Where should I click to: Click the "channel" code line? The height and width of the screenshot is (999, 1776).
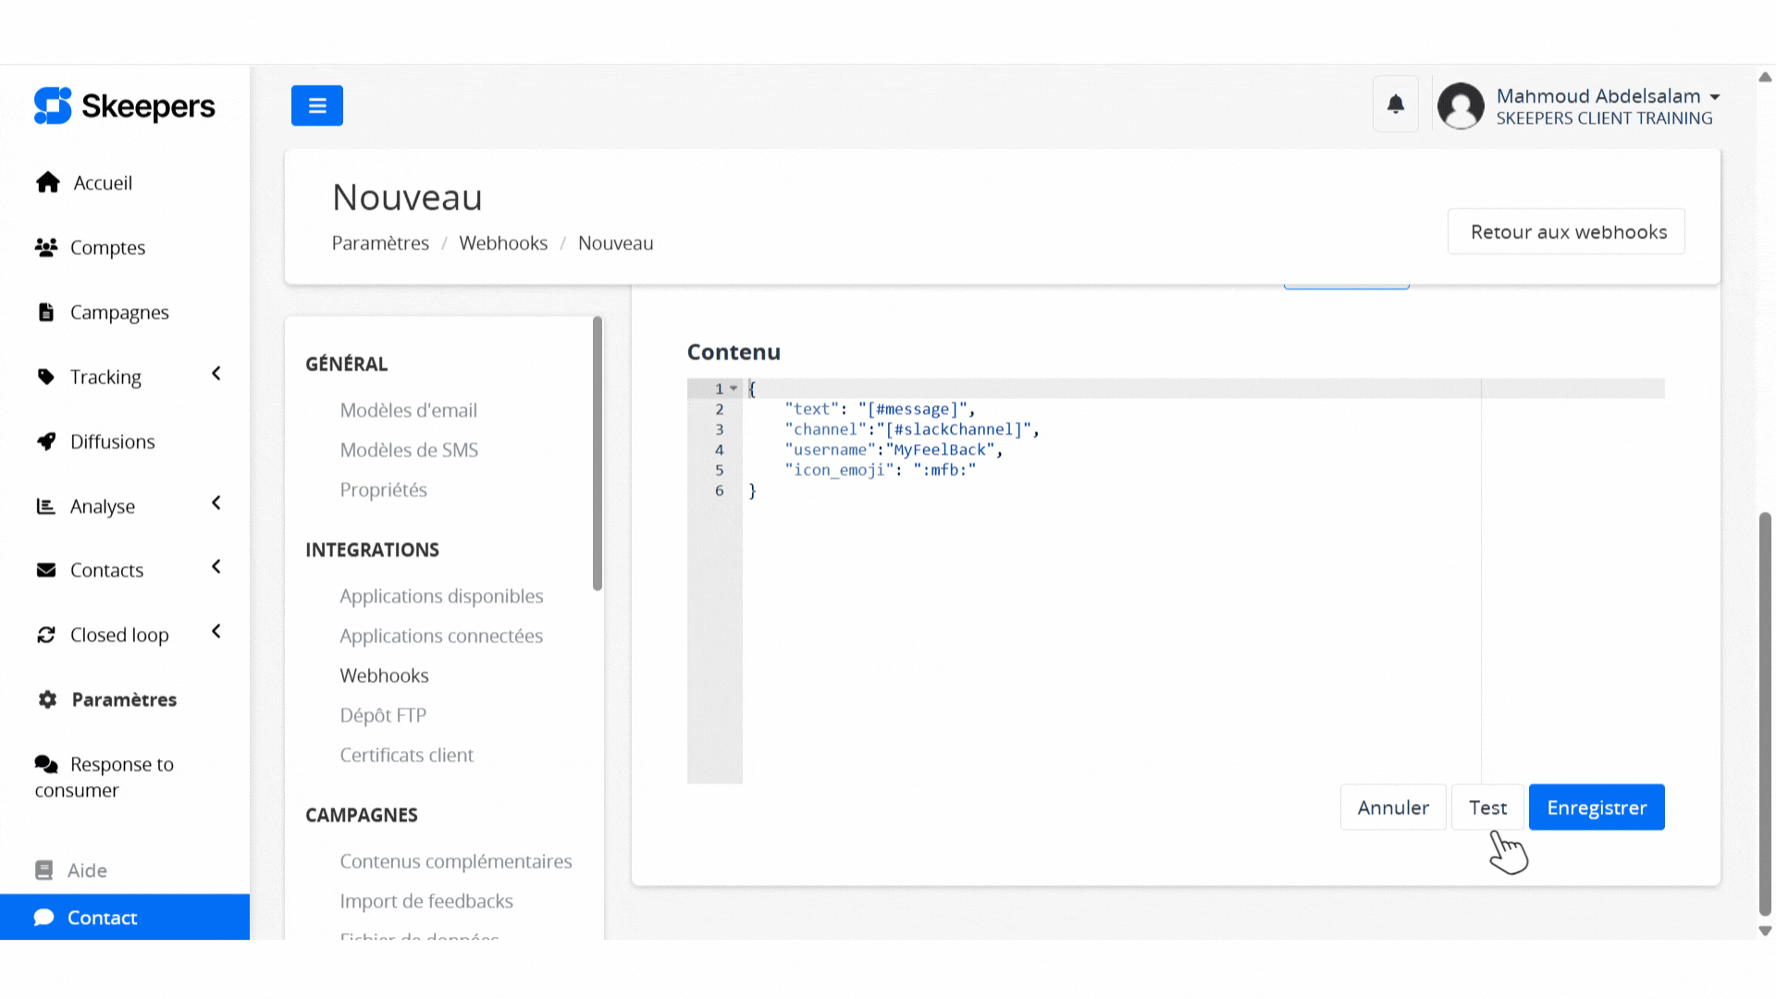point(912,429)
